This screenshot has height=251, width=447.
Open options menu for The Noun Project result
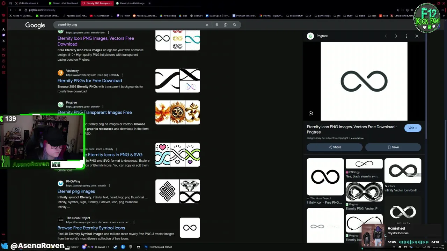[134, 222]
